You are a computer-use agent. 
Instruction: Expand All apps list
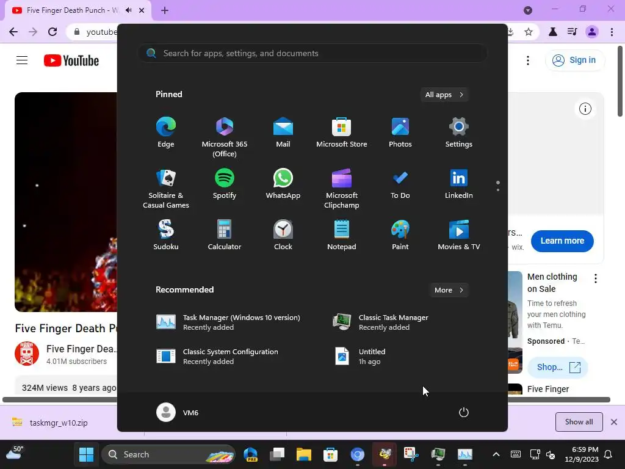444,95
